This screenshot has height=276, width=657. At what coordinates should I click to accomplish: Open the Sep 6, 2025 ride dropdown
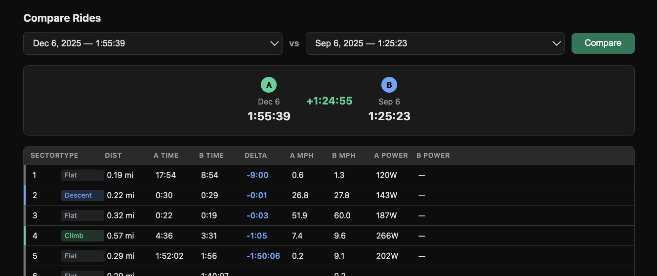tap(435, 43)
